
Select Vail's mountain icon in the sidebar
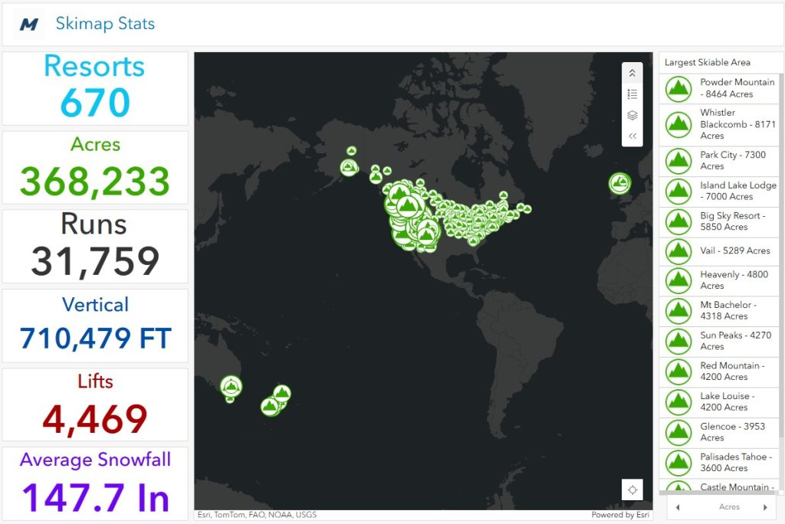[678, 251]
